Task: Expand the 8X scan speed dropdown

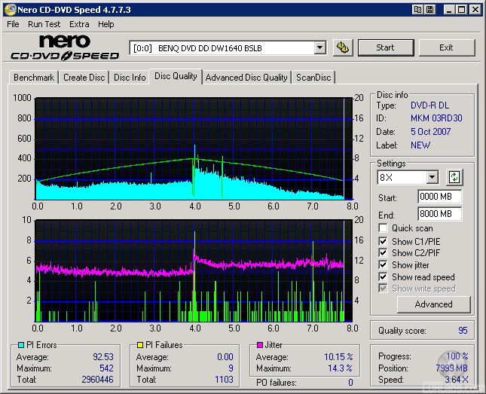Action: (x=432, y=178)
